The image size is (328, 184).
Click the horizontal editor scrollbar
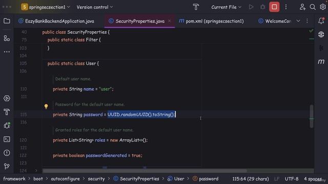[145, 171]
